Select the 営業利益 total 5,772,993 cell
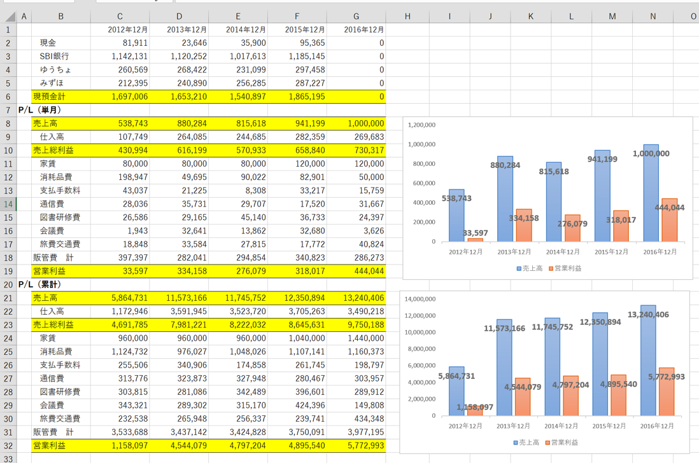 357,446
